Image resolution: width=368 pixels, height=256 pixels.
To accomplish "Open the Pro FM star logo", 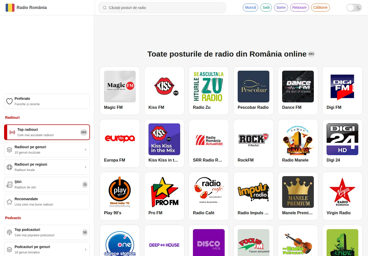I will pos(164,192).
